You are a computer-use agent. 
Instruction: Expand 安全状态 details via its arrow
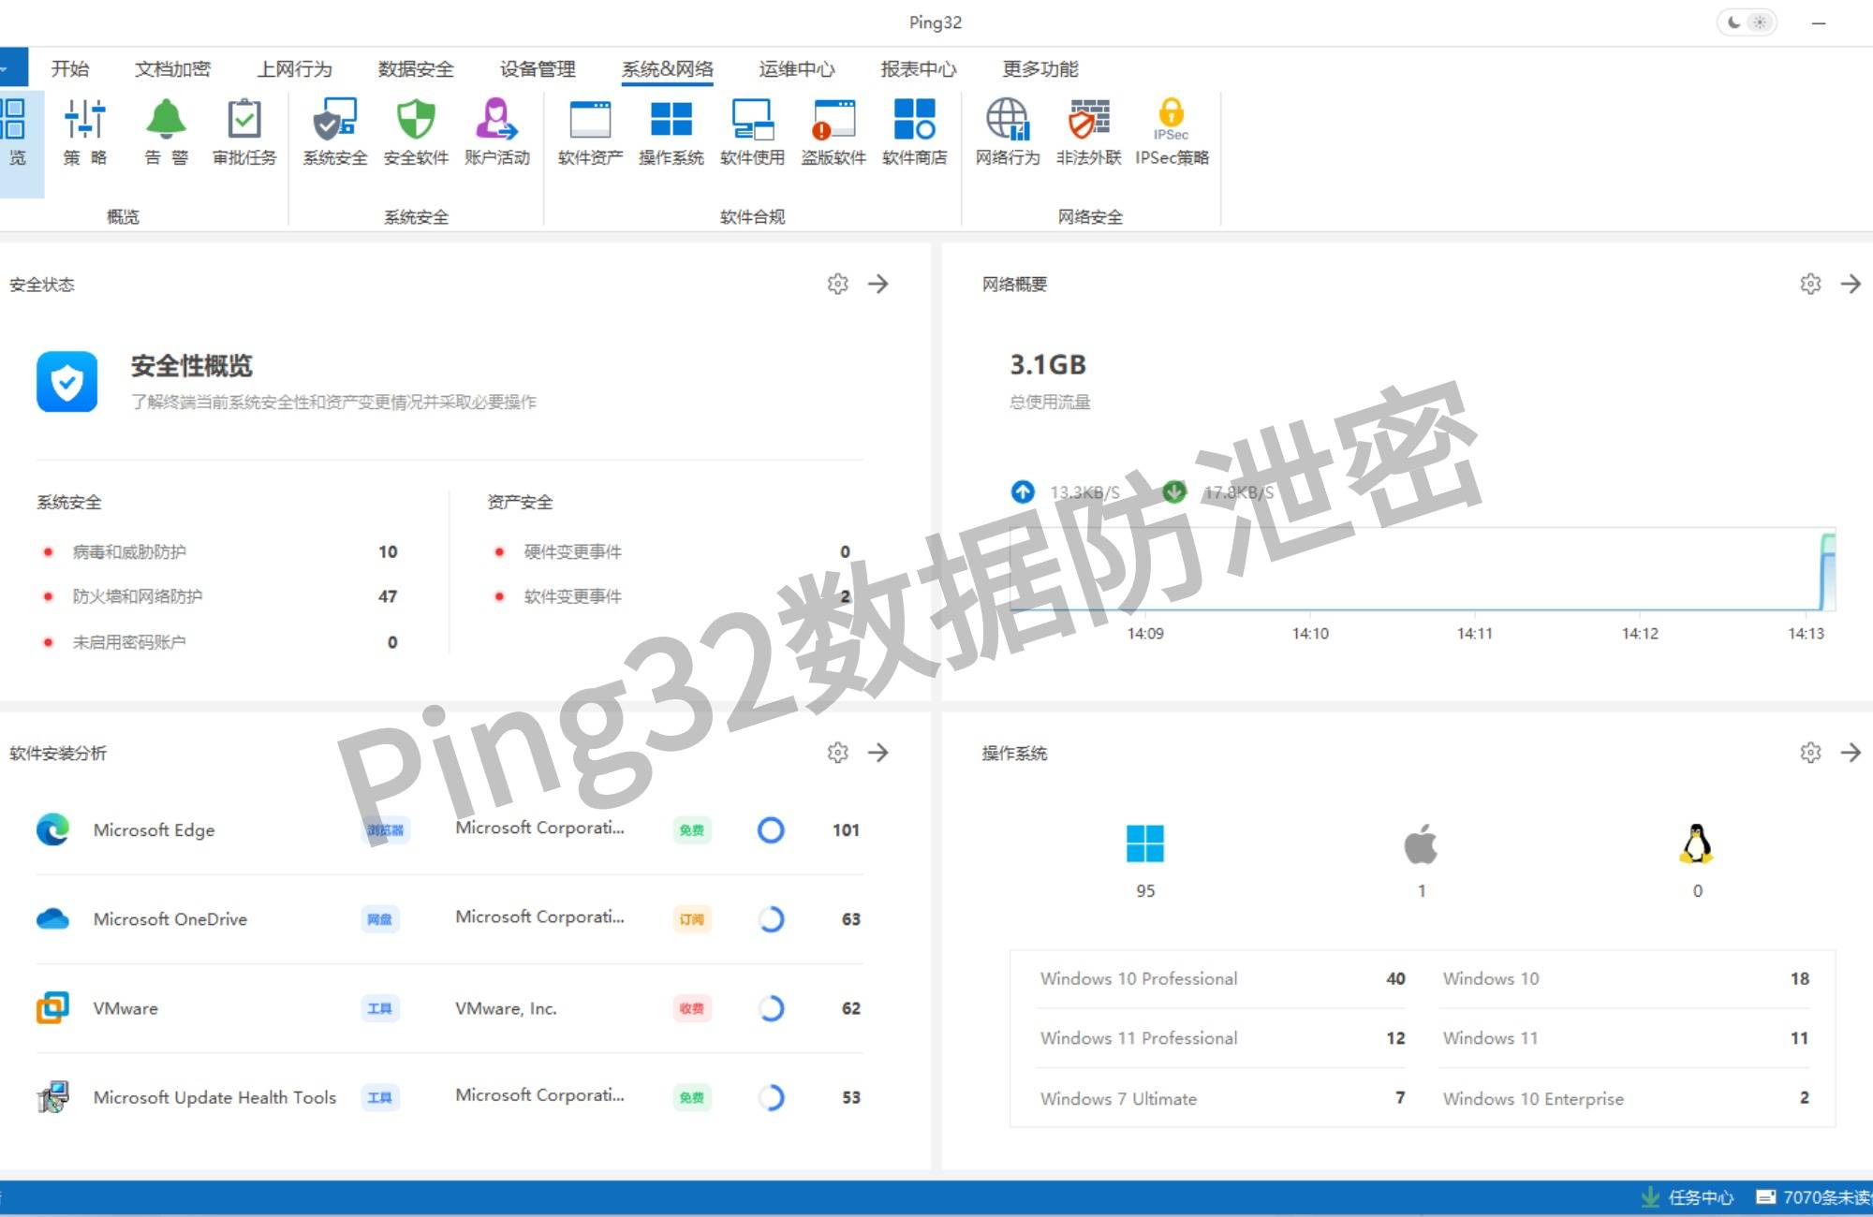[878, 284]
